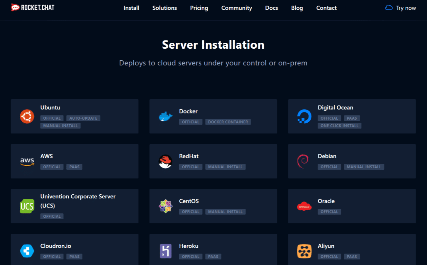Select the green UCS logo icon
This screenshot has height=265, width=427.
[27, 206]
